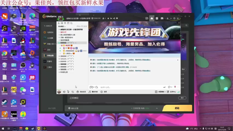Open Google Chrome desktop shortcut

tap(4, 55)
